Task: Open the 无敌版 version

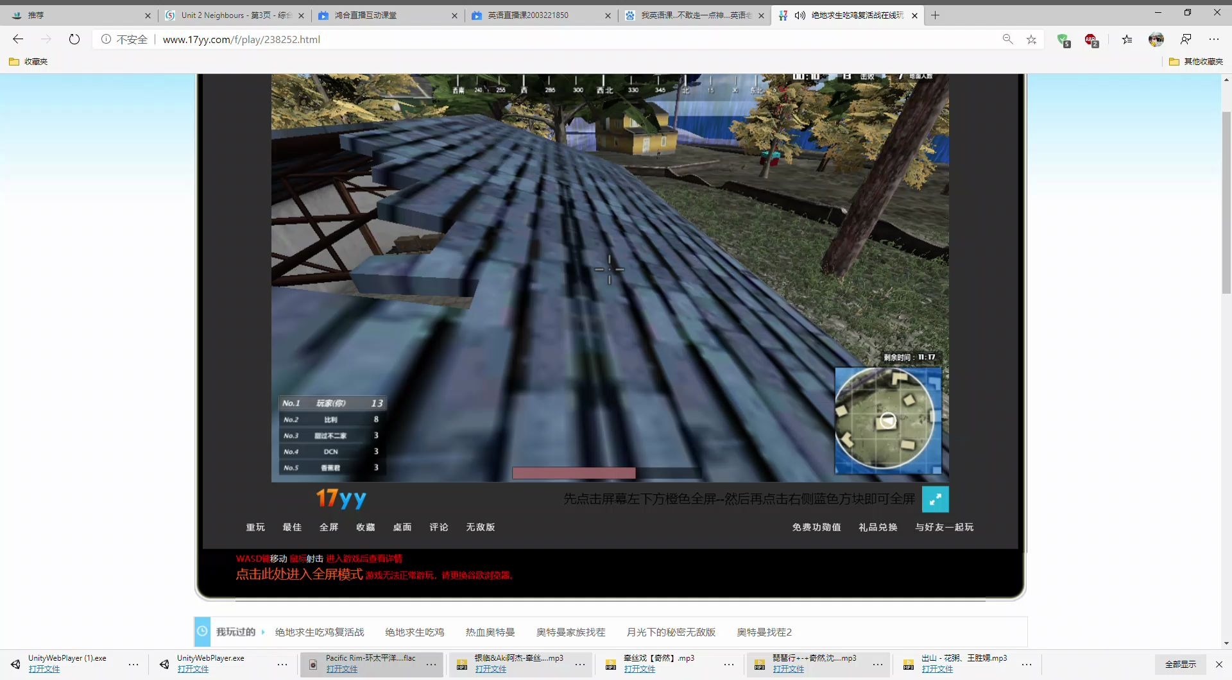Action: click(480, 527)
